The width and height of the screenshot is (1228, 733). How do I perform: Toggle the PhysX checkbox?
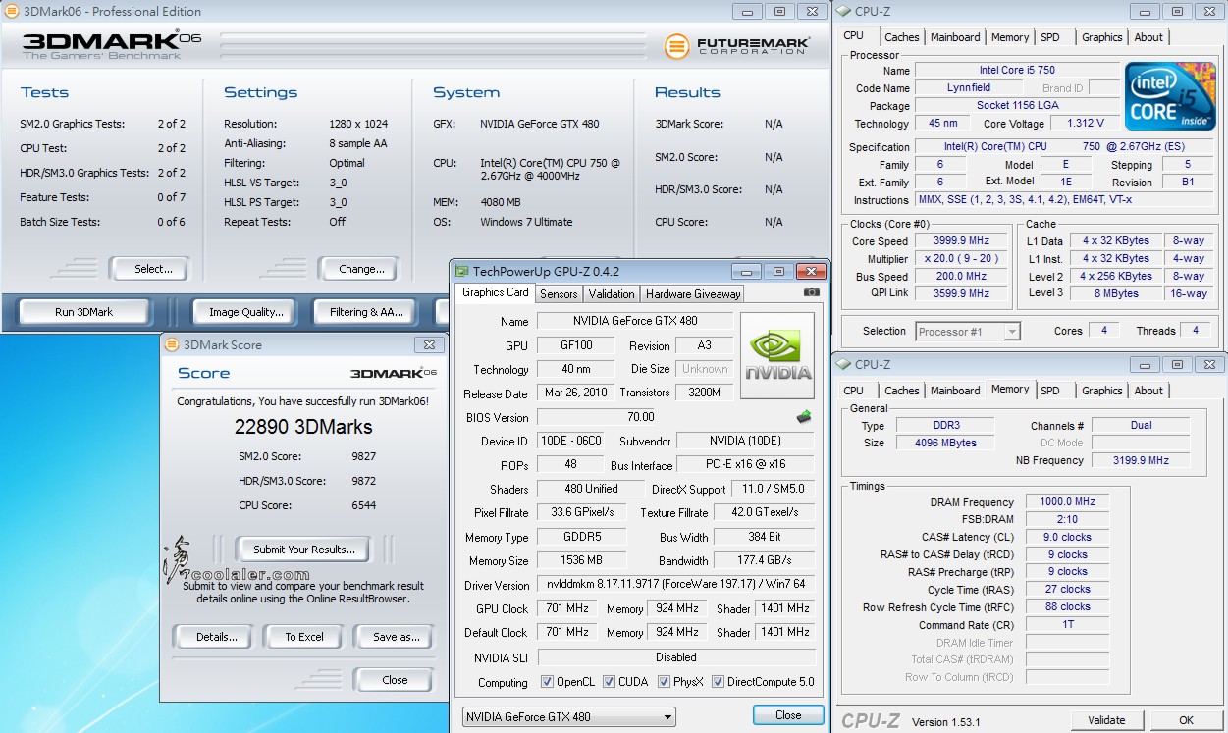point(664,682)
